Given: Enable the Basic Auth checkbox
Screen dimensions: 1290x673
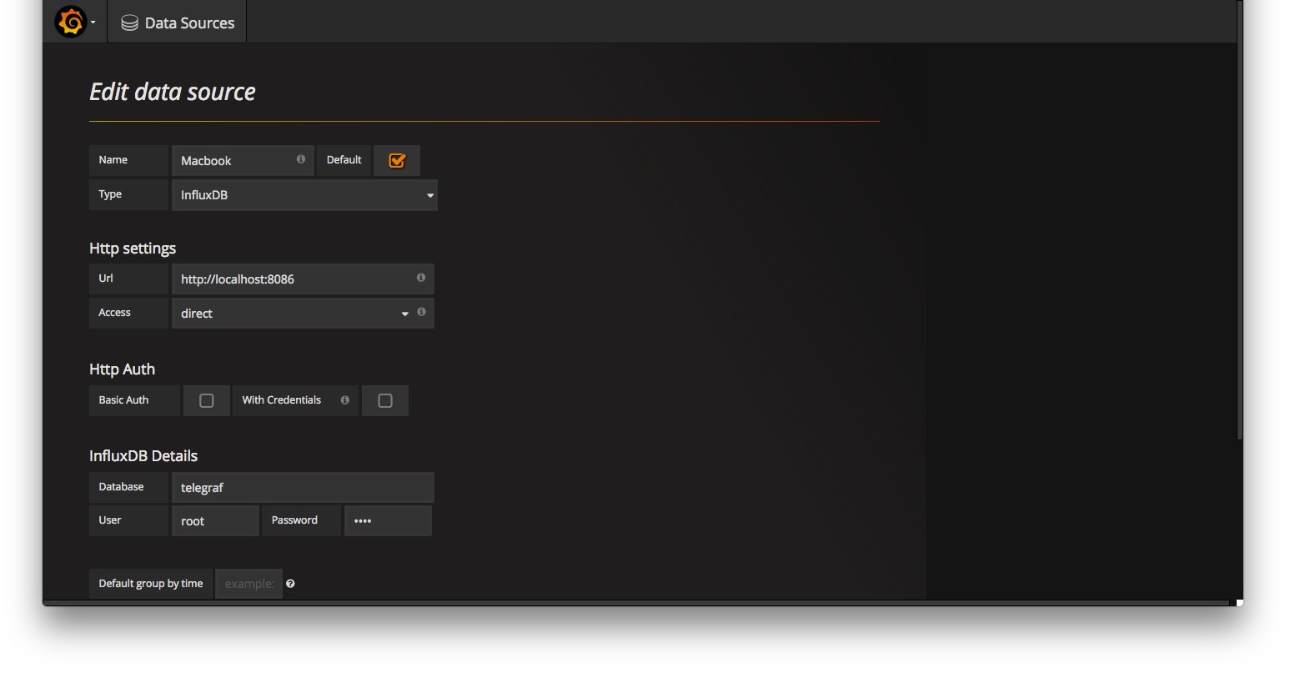Looking at the screenshot, I should [x=207, y=401].
